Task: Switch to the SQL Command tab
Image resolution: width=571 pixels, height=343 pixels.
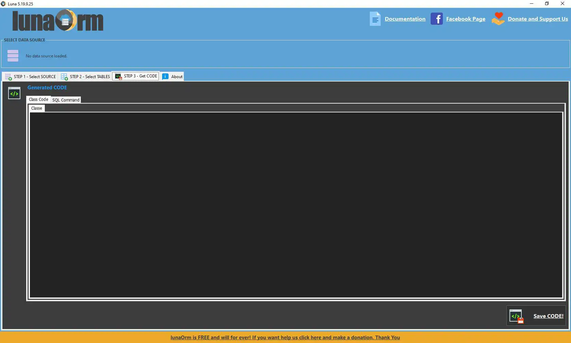Action: [66, 100]
